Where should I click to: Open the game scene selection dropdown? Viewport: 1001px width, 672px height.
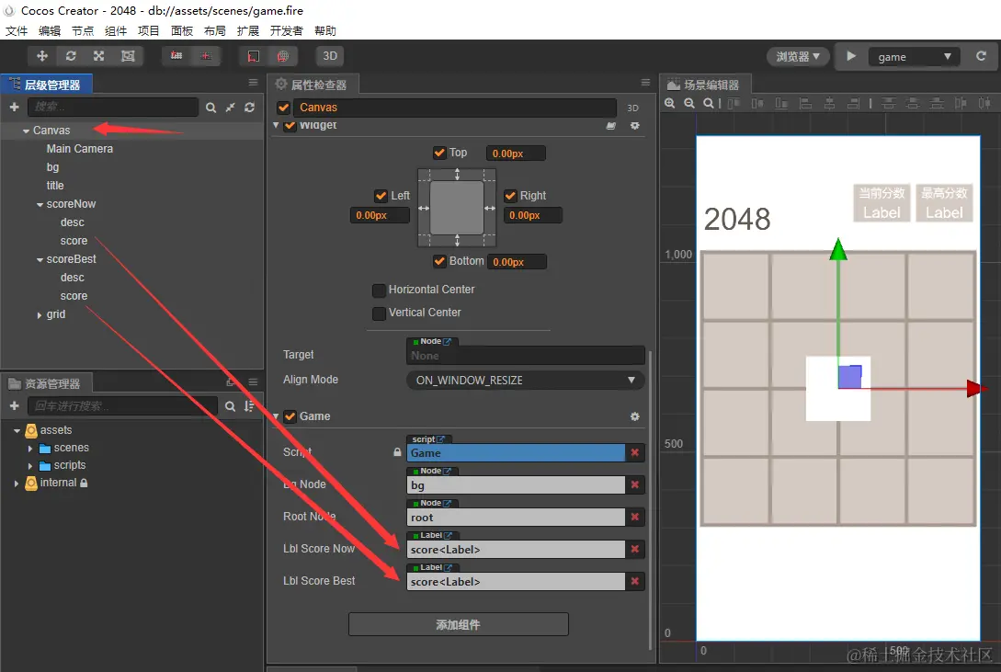click(x=915, y=57)
